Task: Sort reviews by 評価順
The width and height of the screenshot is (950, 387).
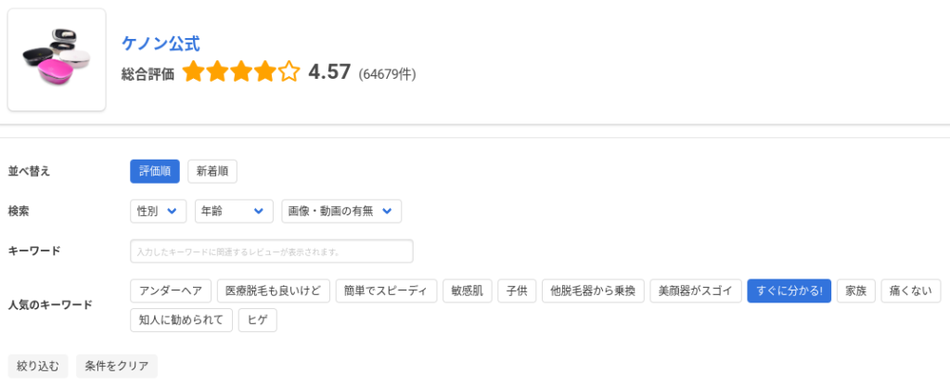Action: 155,172
